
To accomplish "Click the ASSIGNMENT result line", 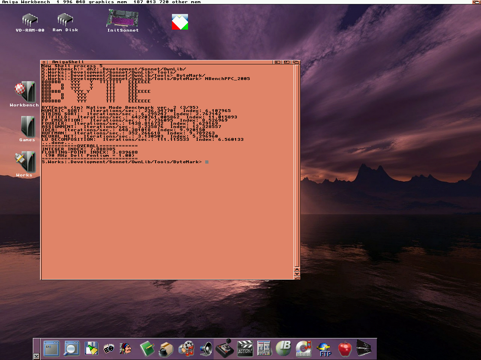I will pyautogui.click(x=131, y=126).
